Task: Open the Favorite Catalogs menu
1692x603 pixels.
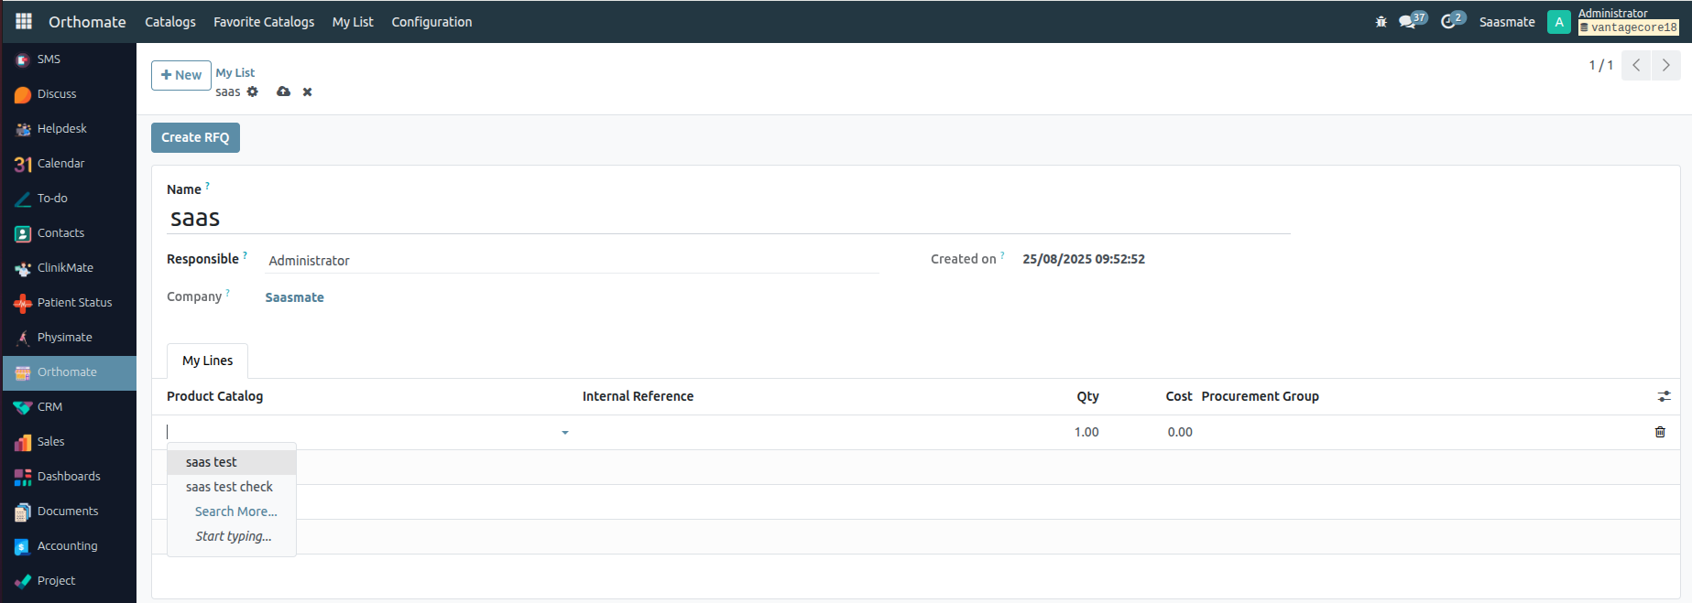Action: point(264,22)
